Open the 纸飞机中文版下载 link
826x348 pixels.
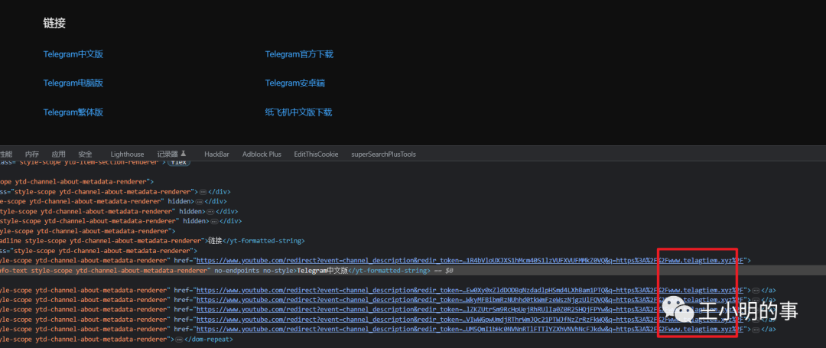coord(299,112)
